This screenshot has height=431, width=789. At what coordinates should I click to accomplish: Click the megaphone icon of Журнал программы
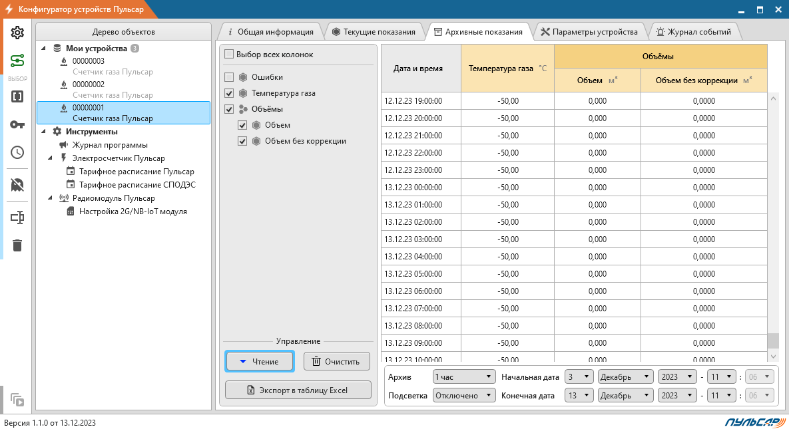[64, 145]
